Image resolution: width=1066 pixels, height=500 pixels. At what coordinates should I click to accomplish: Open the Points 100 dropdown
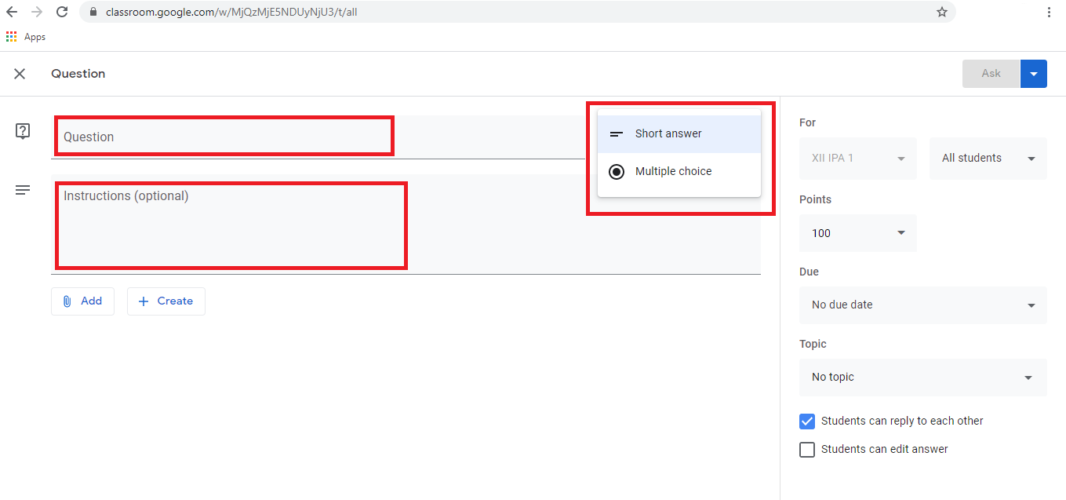(x=857, y=233)
